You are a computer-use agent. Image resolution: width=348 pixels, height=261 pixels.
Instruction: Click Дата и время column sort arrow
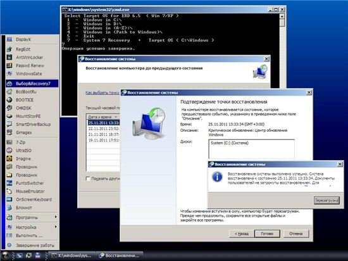tap(116, 117)
